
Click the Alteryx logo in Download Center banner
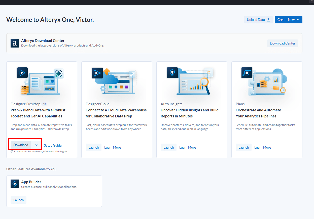(x=15, y=43)
